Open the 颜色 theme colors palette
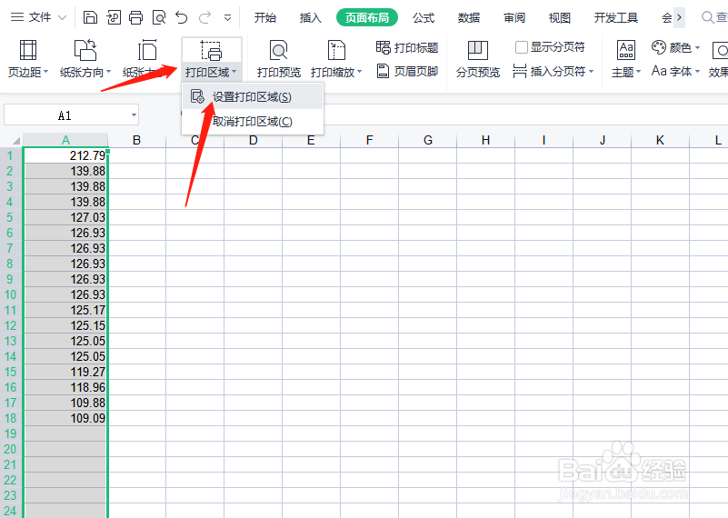The image size is (728, 518). pyautogui.click(x=675, y=47)
